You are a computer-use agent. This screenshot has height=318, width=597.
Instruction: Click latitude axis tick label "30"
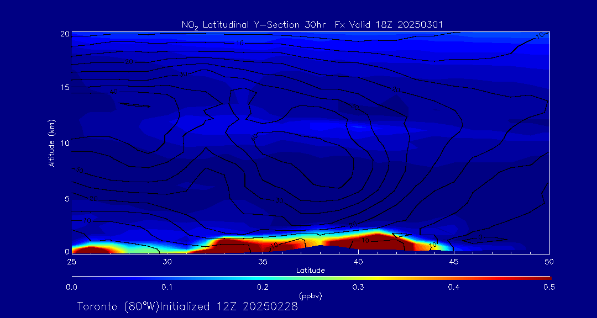tap(167, 261)
